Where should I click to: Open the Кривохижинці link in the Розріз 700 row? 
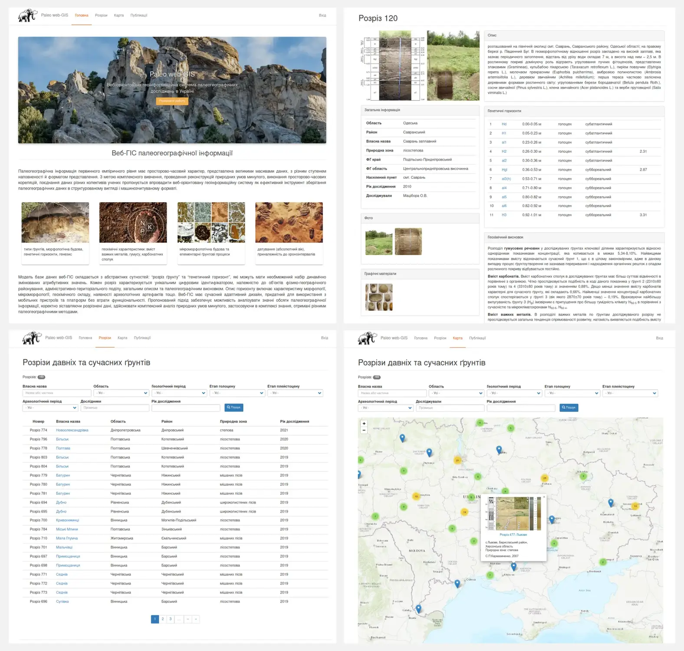[x=67, y=520]
